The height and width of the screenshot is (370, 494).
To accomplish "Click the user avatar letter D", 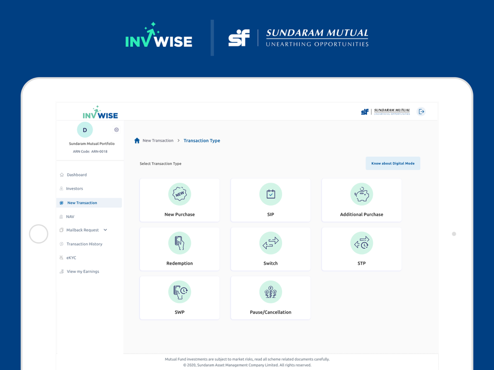I will (x=85, y=130).
